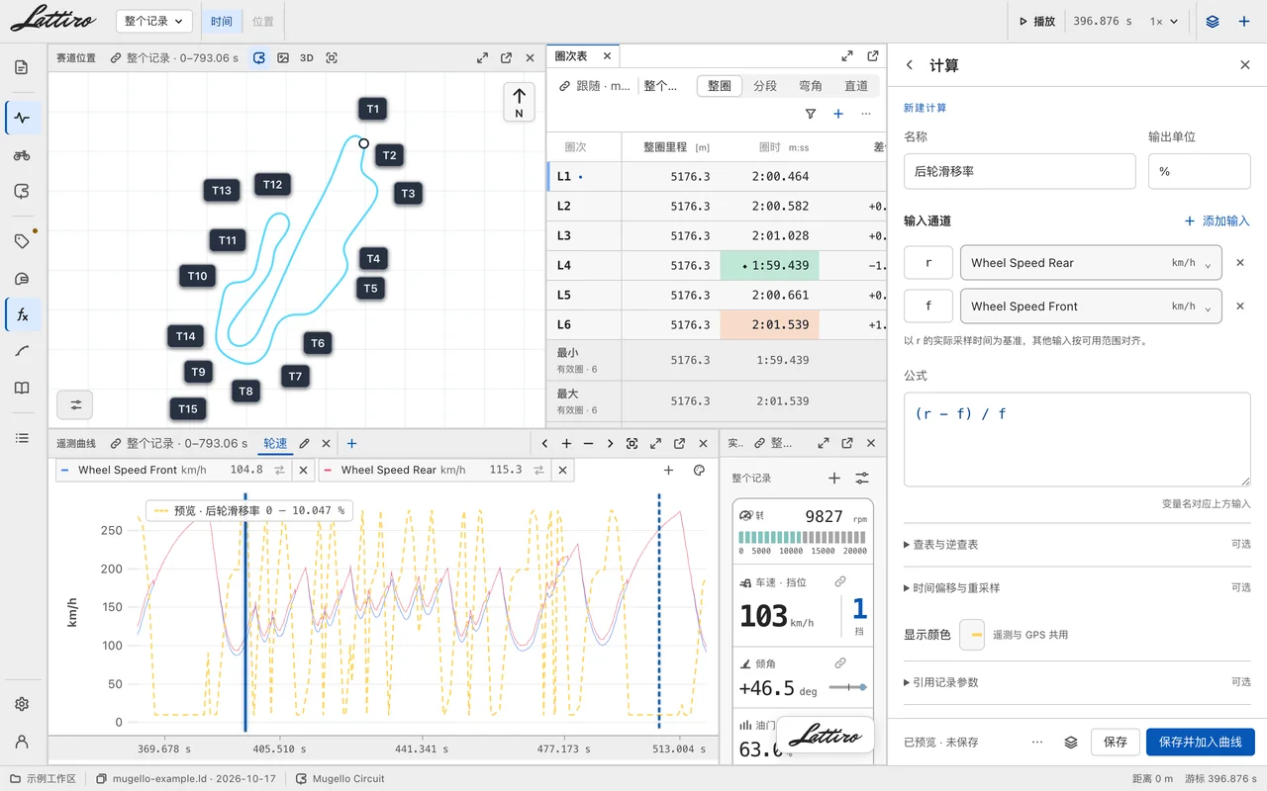Click the layers icon in calculation footer
Screen dimensions: 1267x791
(x=1070, y=742)
